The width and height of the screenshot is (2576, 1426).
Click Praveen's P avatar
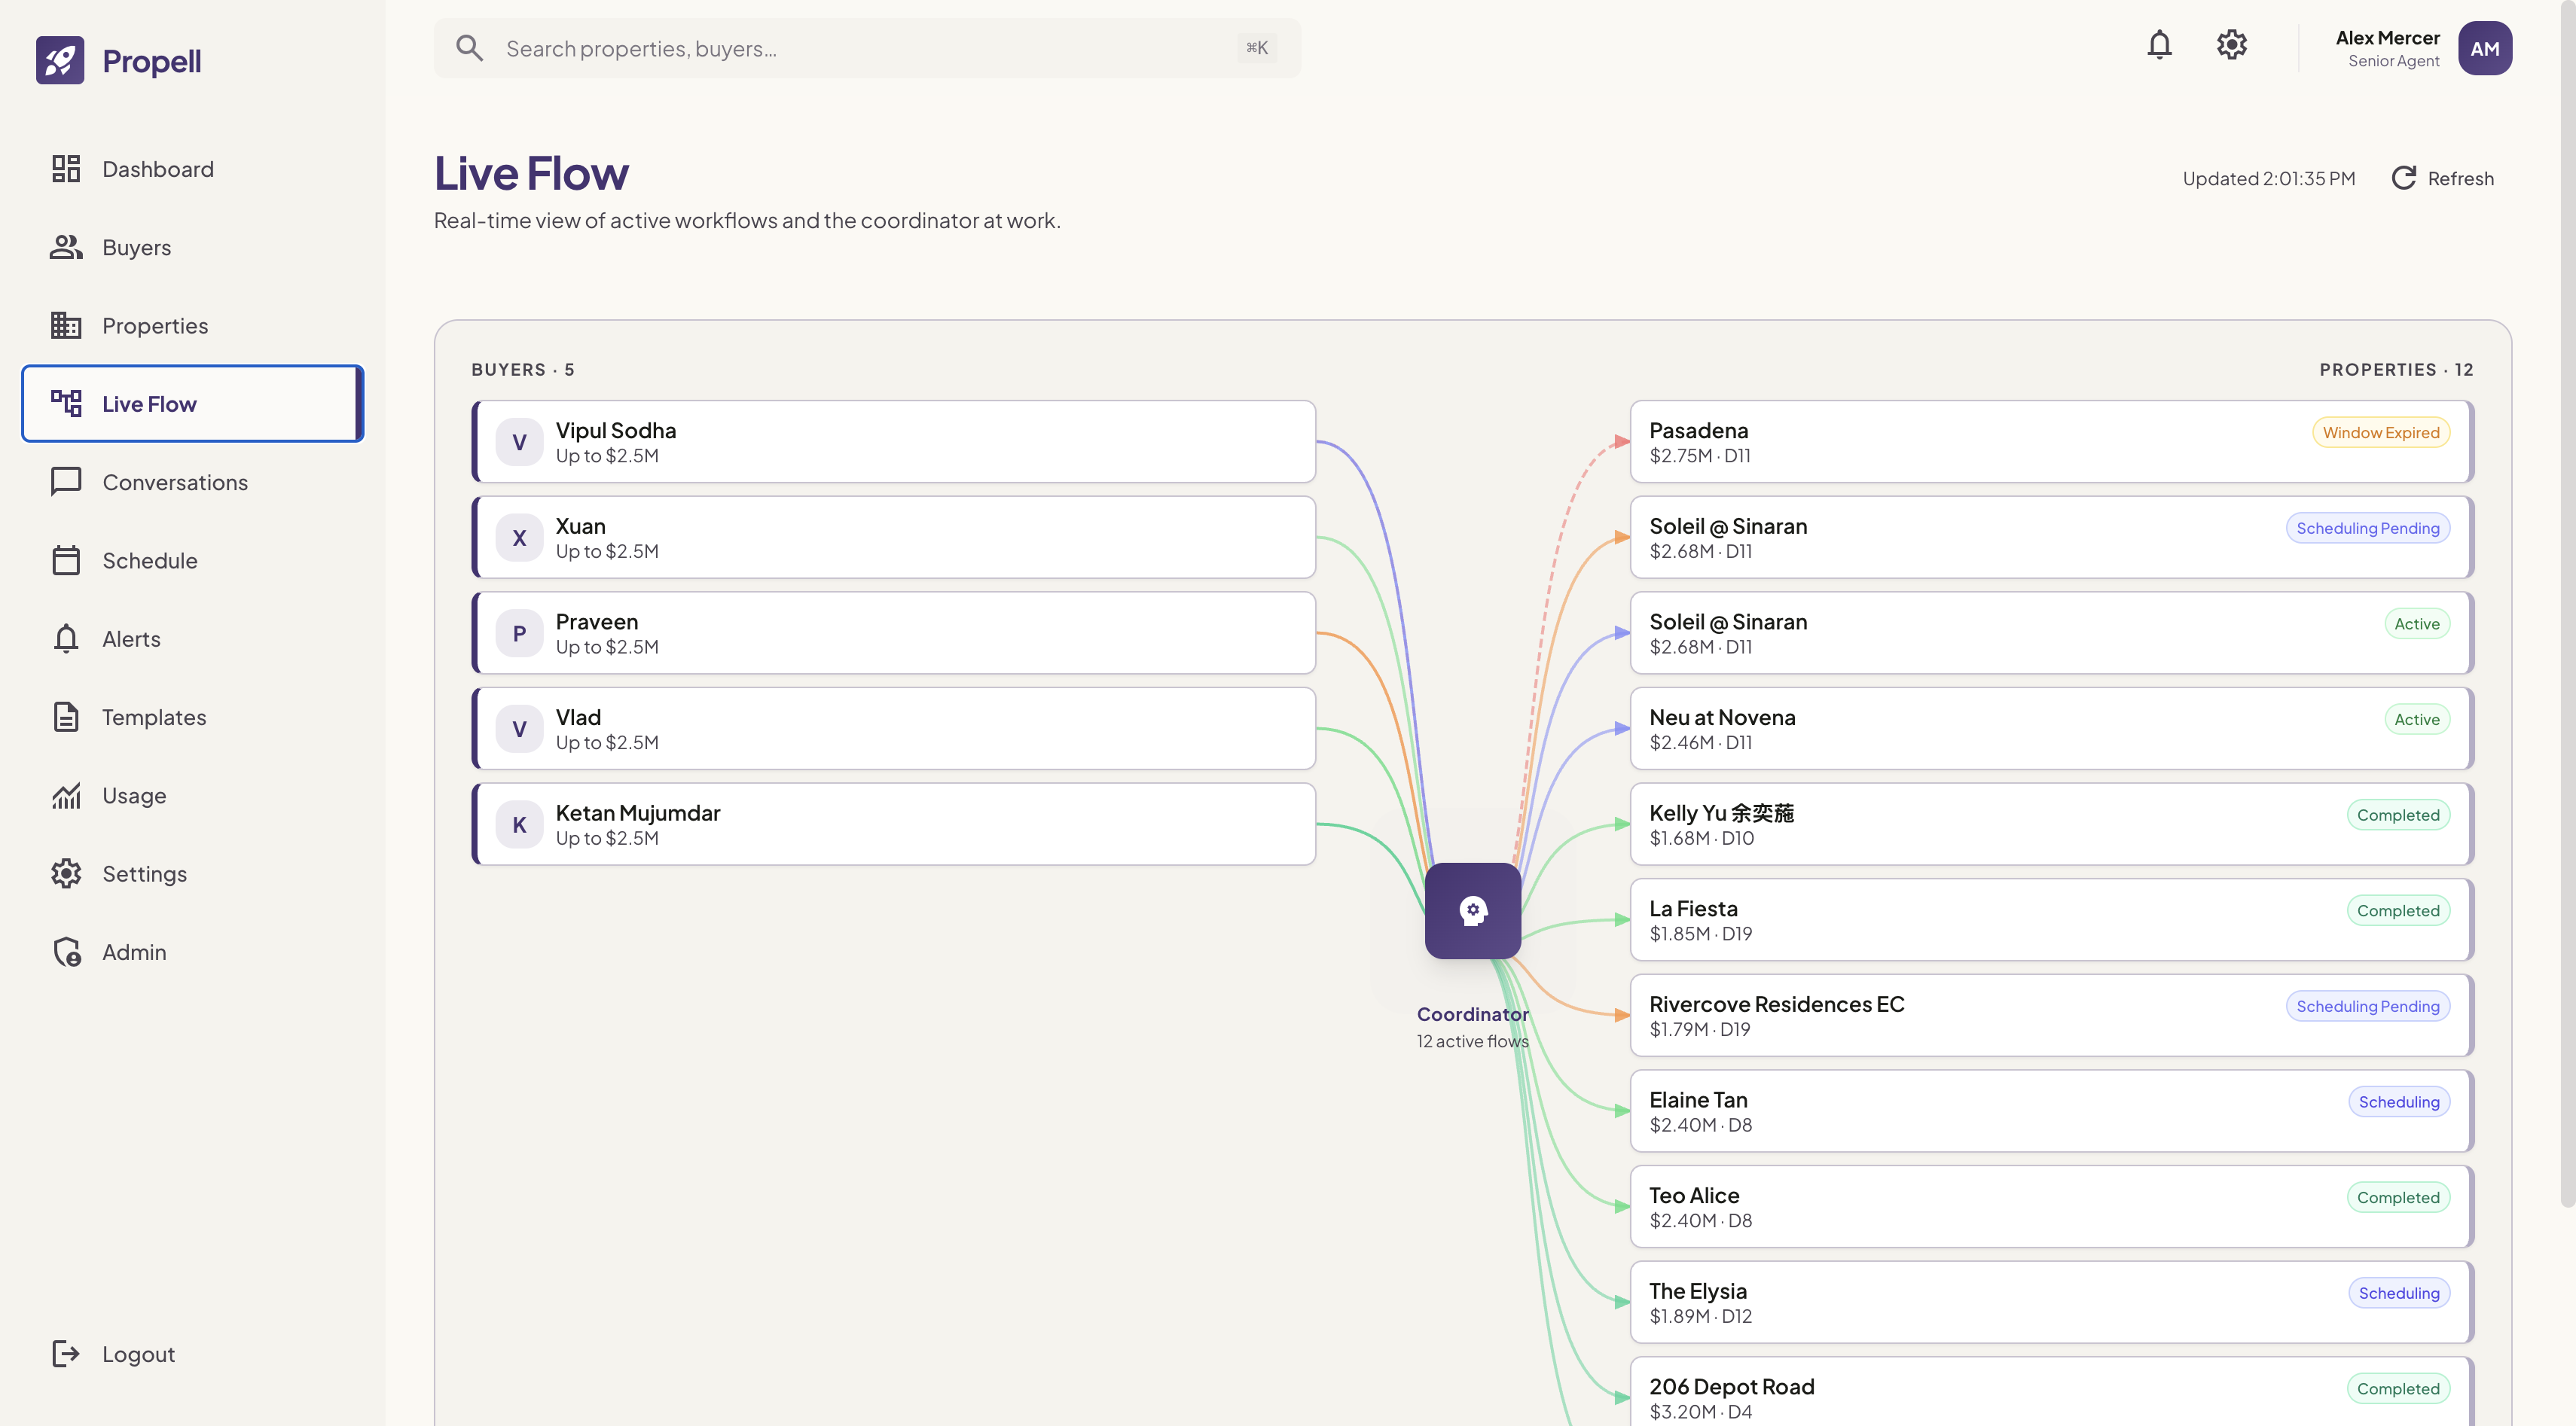(x=519, y=633)
